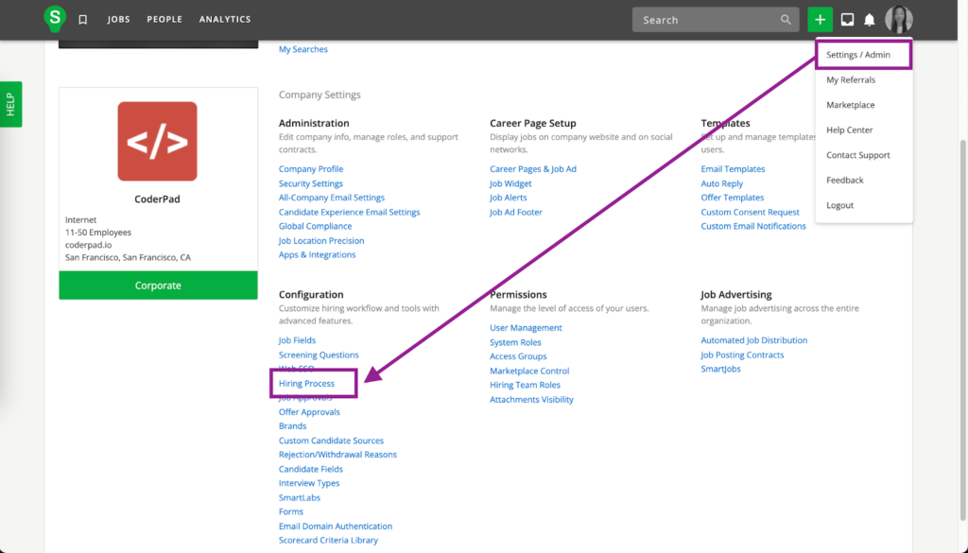Open the JOBS menu
The height and width of the screenshot is (553, 968).
(118, 19)
